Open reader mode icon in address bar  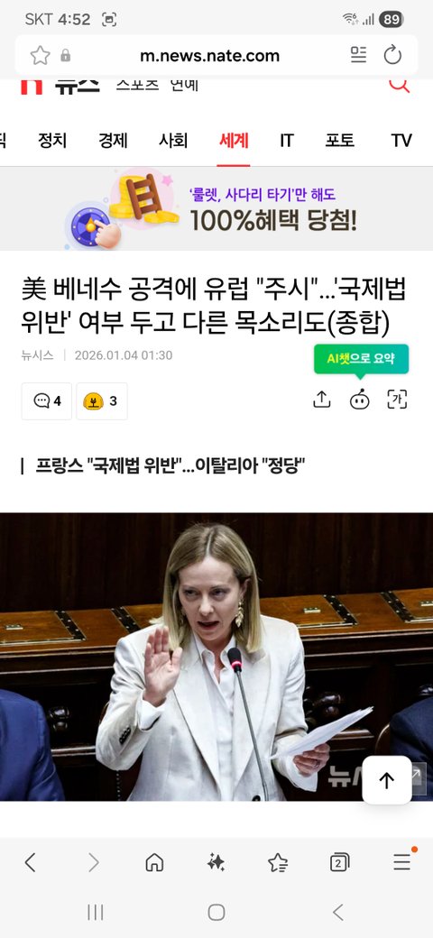click(358, 55)
